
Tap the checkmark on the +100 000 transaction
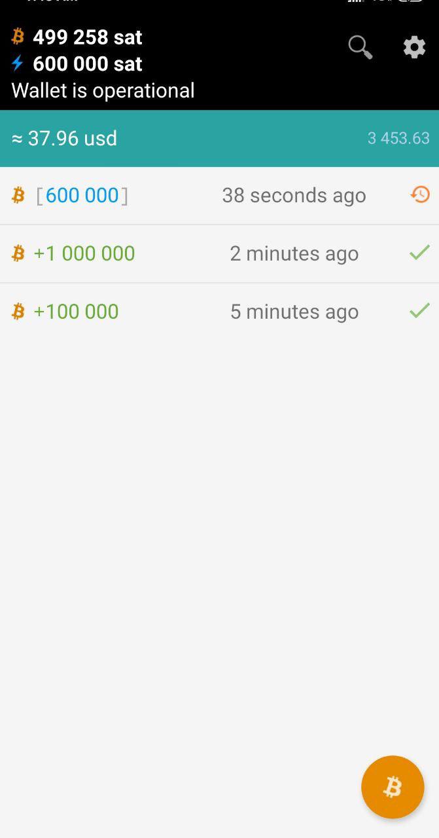(419, 310)
